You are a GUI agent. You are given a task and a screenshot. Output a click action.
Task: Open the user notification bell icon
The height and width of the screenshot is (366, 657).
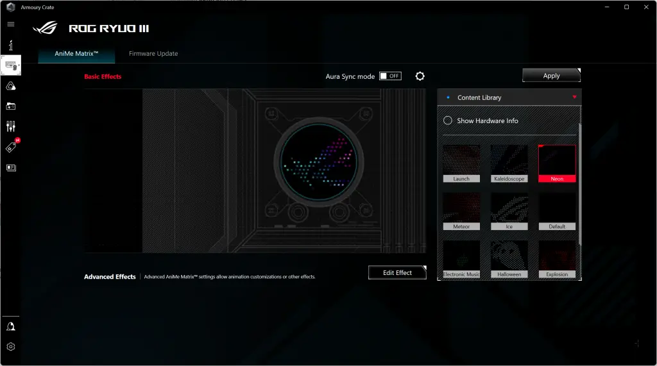tap(11, 327)
